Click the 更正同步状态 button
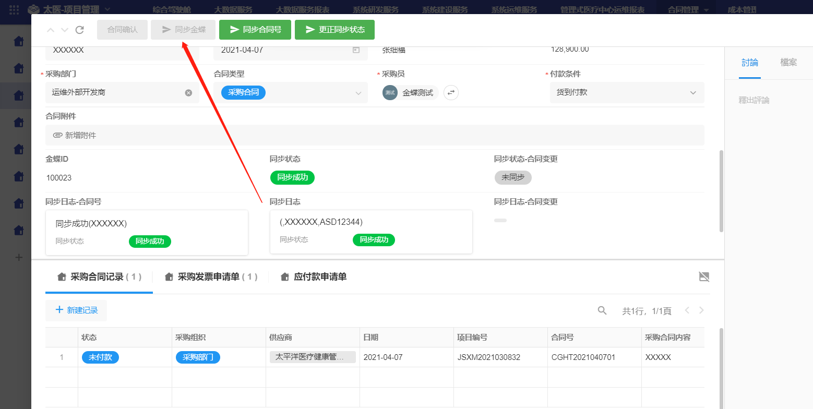The image size is (813, 409). point(334,30)
